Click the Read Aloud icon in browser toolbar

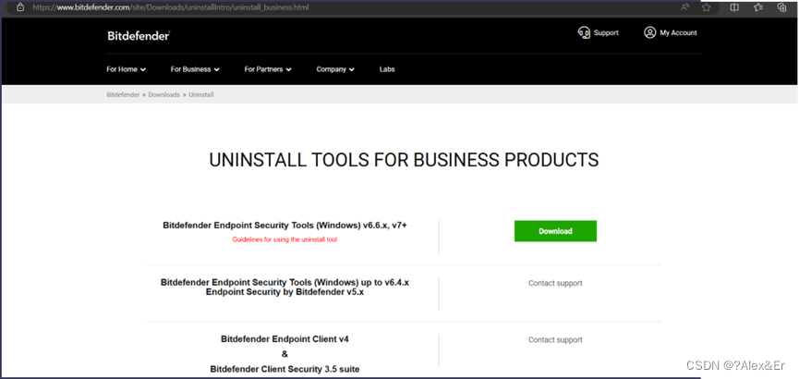tap(684, 7)
